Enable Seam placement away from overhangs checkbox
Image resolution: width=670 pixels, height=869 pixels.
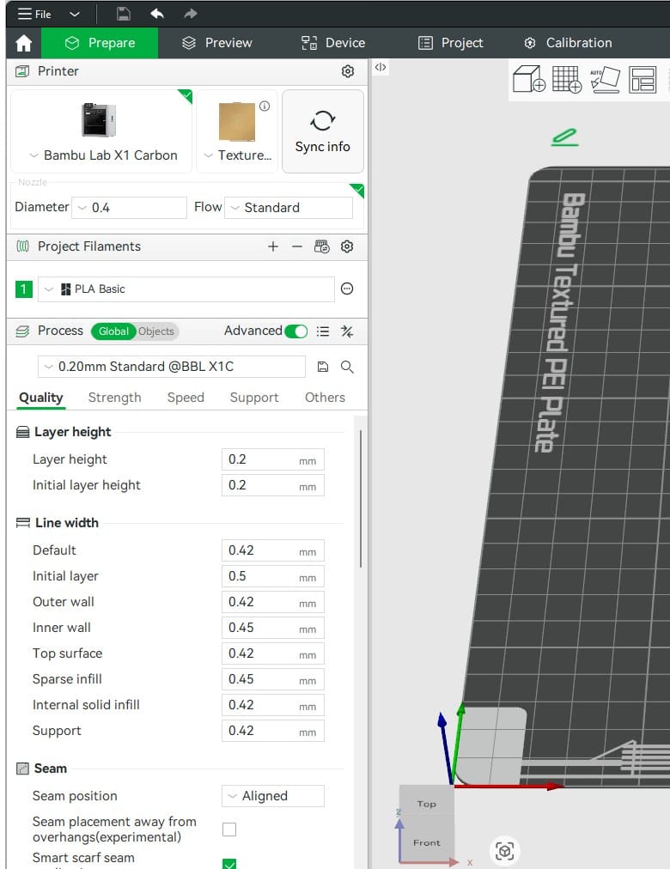(228, 829)
